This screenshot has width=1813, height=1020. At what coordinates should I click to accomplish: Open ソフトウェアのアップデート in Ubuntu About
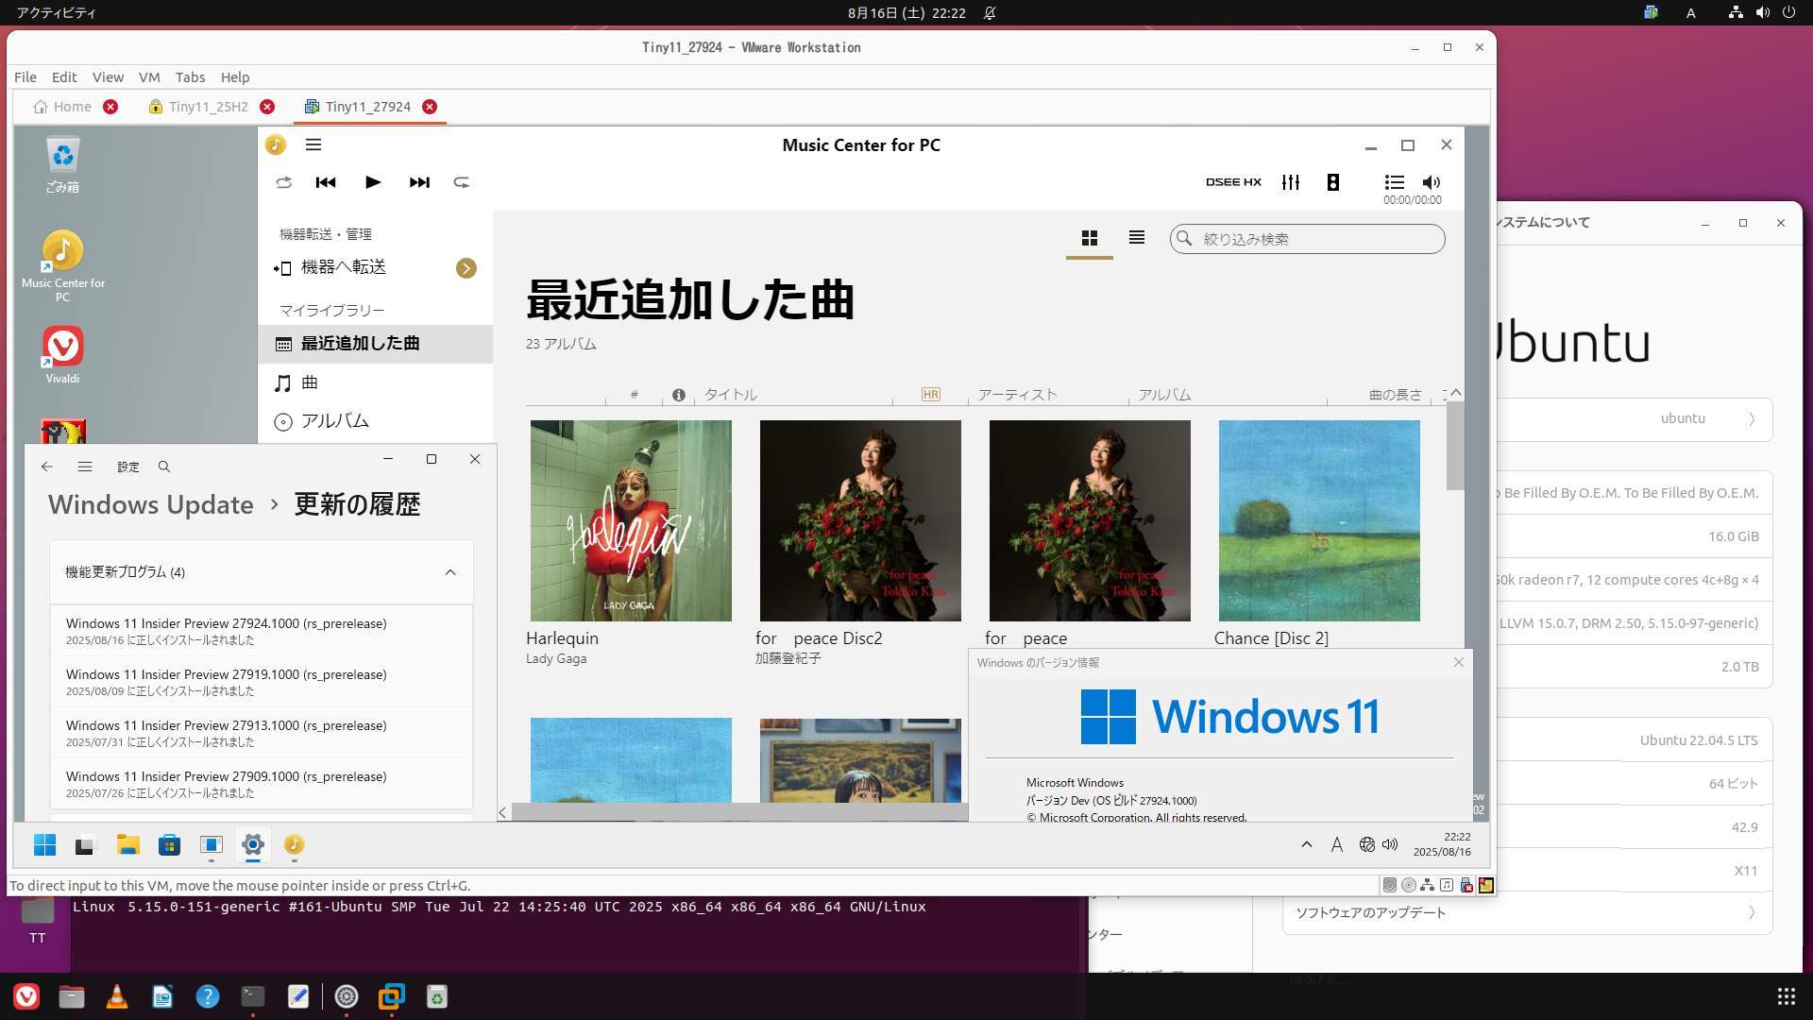pyautogui.click(x=1527, y=913)
